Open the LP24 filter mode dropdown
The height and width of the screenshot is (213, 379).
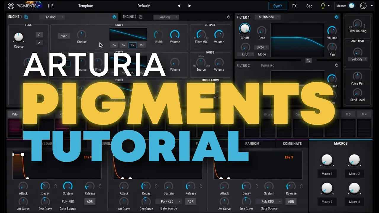[x=262, y=47]
